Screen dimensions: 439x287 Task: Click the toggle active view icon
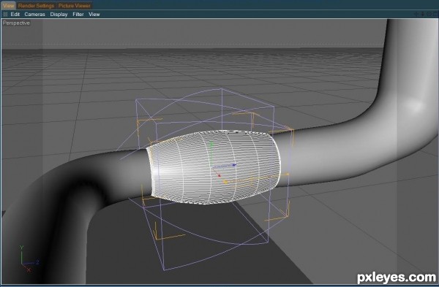coord(435,14)
